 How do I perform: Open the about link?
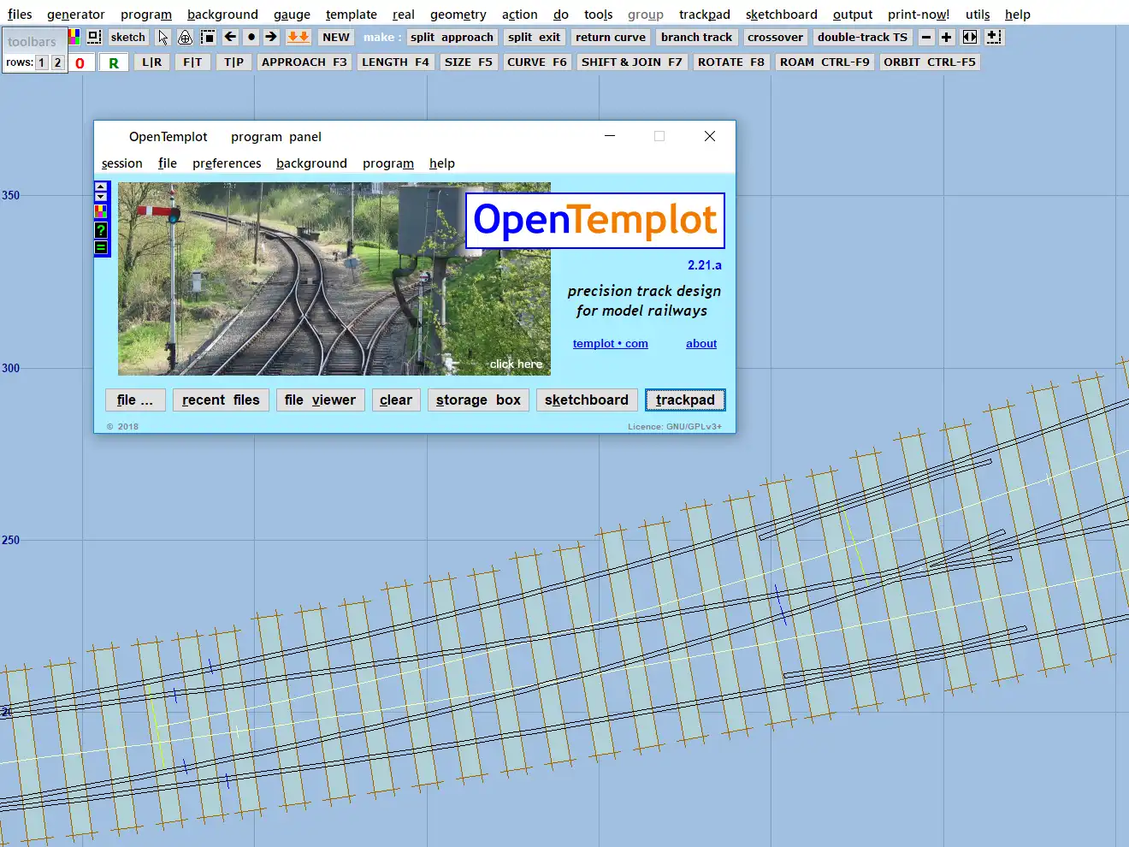pyautogui.click(x=701, y=344)
